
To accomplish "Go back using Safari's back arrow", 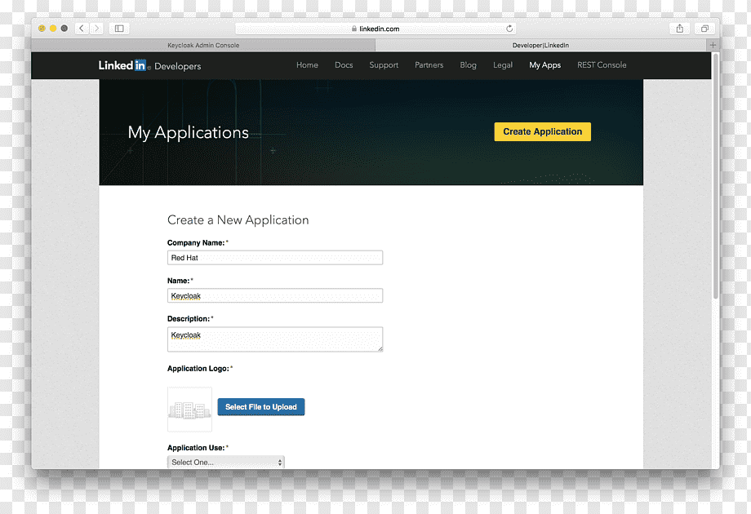I will 82,29.
